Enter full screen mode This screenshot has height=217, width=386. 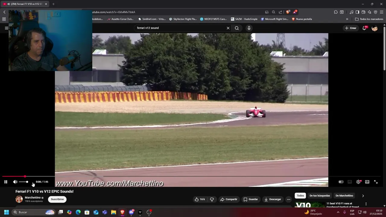click(x=376, y=182)
